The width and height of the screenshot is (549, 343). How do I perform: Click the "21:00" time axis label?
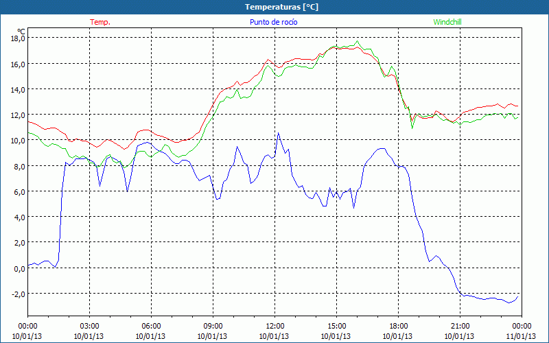460,327
